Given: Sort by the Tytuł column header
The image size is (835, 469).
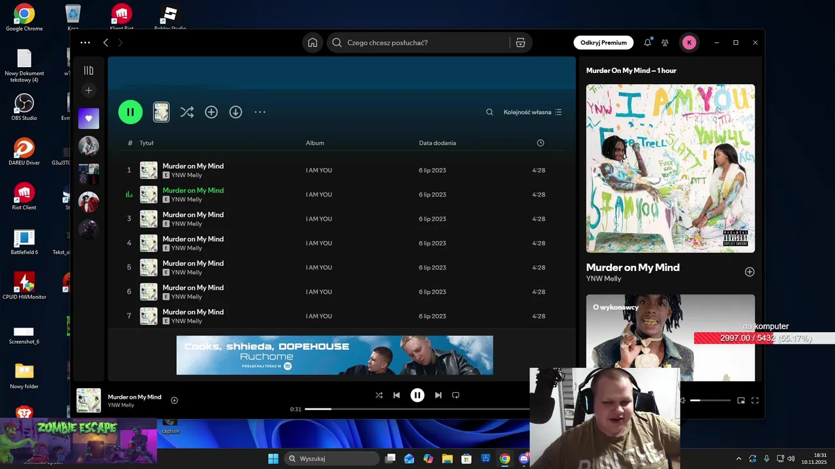Looking at the screenshot, I should pos(146,143).
